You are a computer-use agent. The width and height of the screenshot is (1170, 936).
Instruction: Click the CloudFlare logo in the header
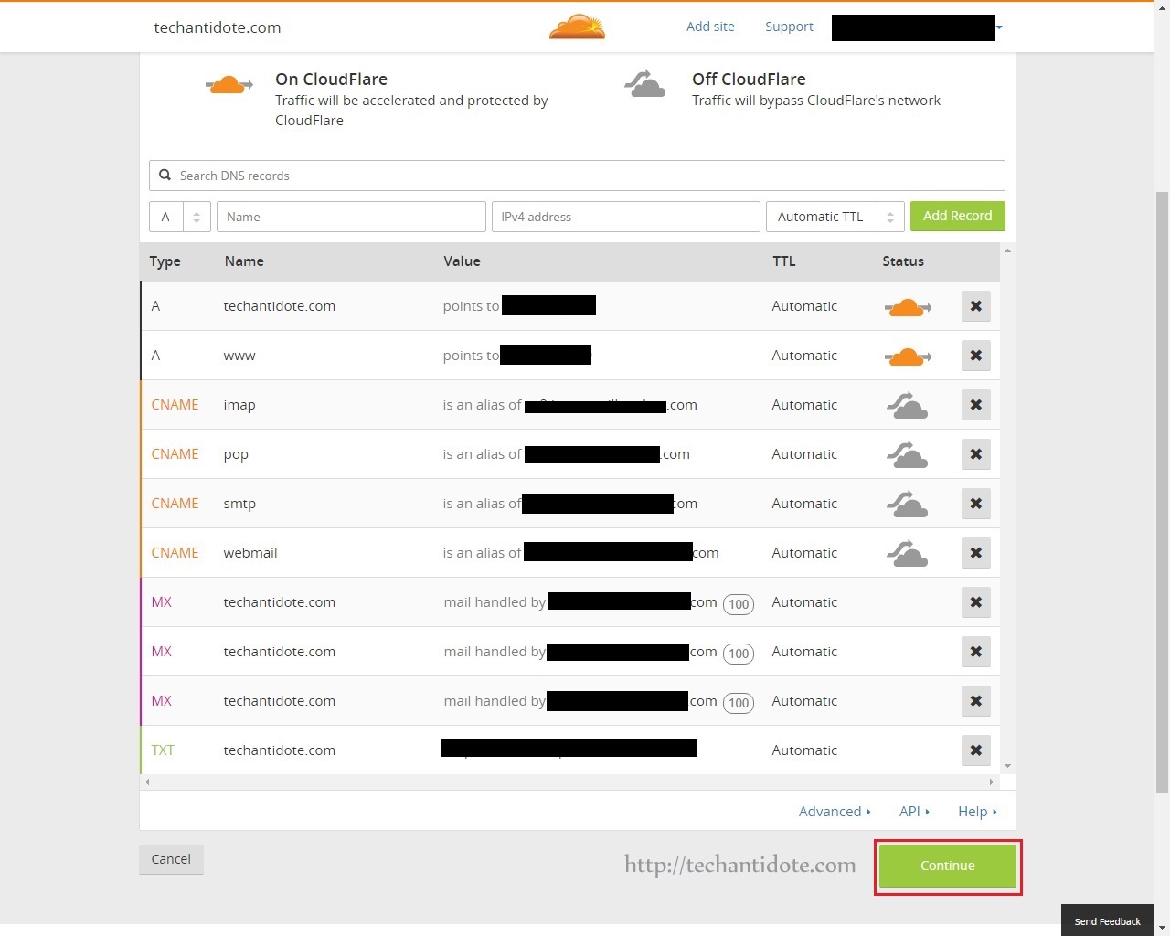tap(577, 27)
